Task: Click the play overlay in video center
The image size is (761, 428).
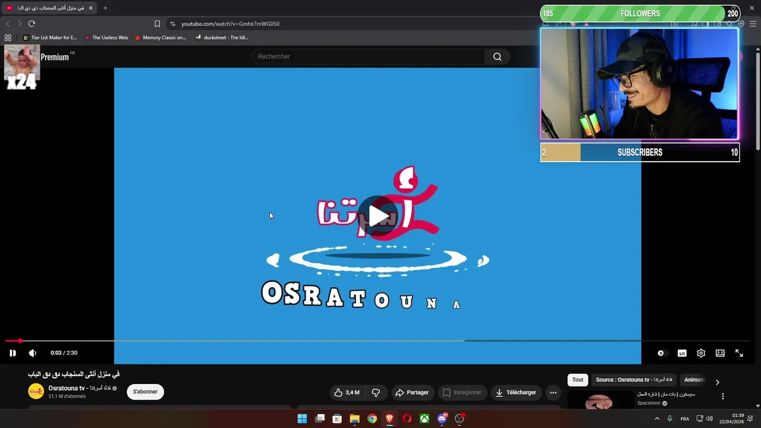Action: tap(378, 215)
